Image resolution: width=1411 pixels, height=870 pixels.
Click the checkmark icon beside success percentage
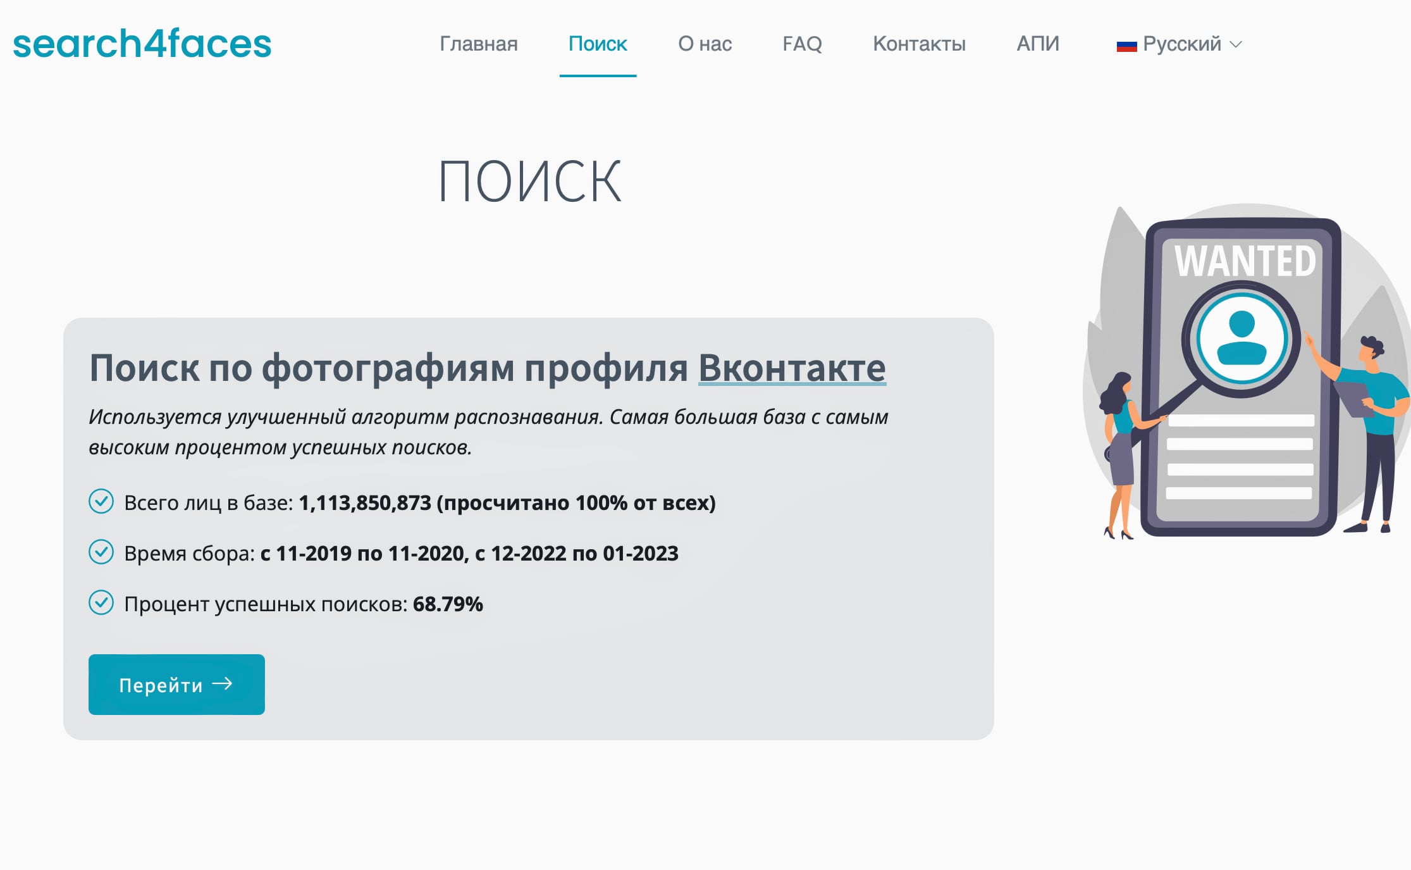pyautogui.click(x=101, y=603)
